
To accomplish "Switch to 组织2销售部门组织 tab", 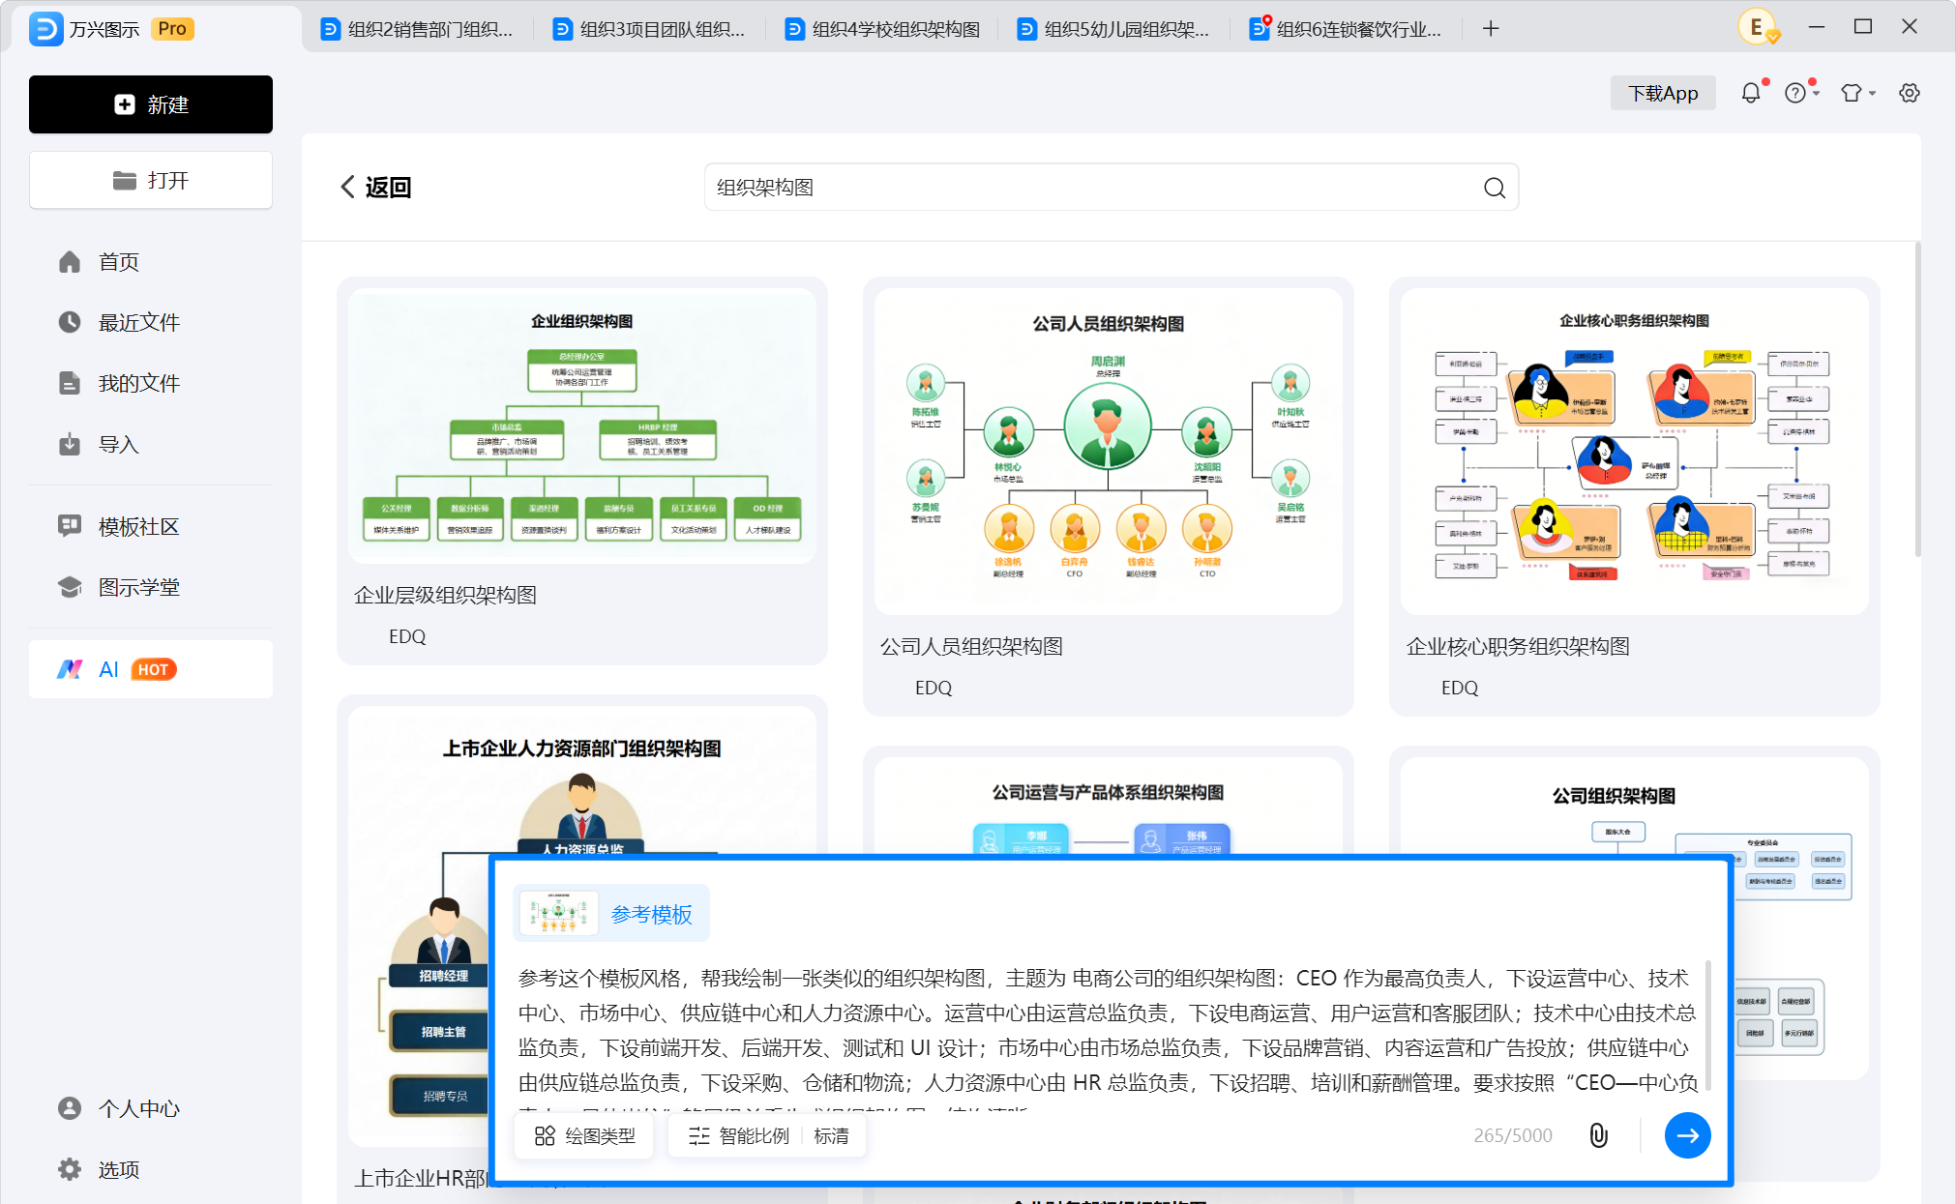I will tap(418, 29).
